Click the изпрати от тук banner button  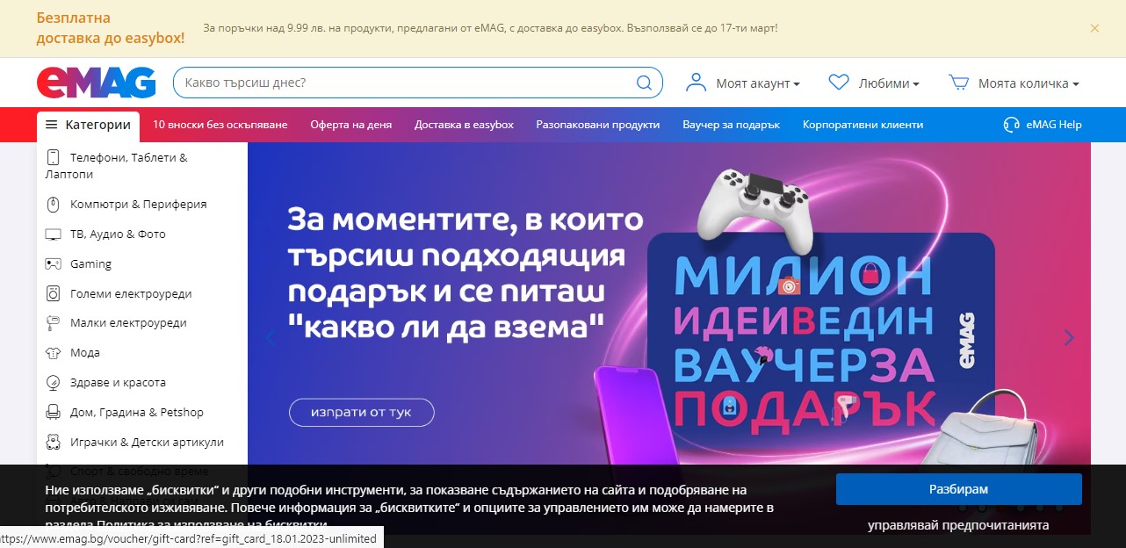(x=361, y=412)
